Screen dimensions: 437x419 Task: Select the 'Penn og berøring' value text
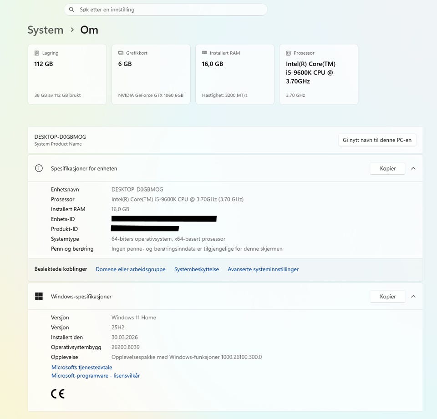197,249
